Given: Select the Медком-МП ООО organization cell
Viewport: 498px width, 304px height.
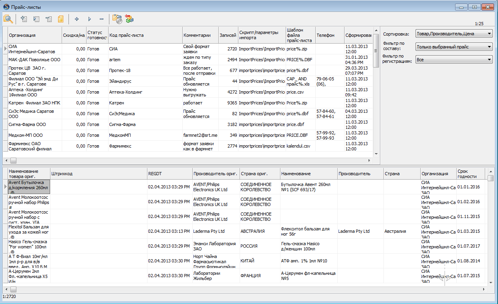Looking at the screenshot, I should [x=34, y=135].
